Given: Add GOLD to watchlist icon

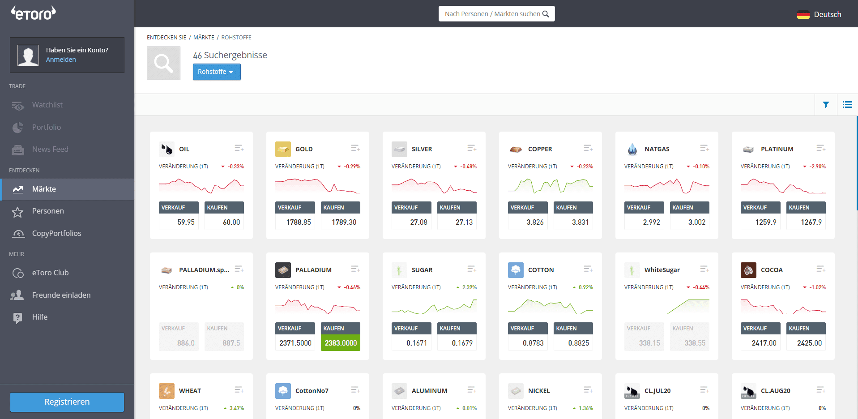Looking at the screenshot, I should [355, 148].
